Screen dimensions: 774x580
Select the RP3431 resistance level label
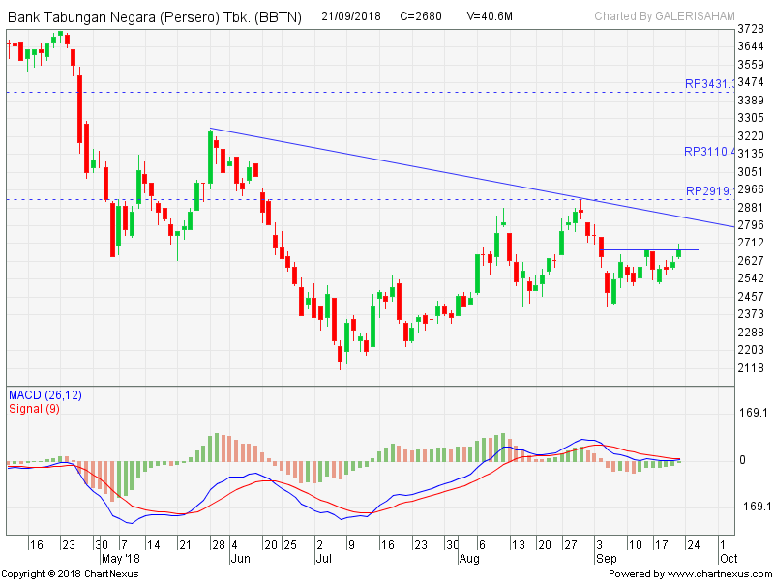point(708,84)
